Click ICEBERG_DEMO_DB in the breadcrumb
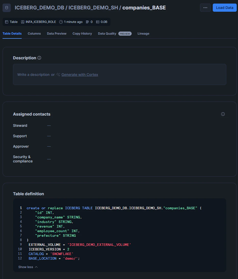 (x=39, y=8)
